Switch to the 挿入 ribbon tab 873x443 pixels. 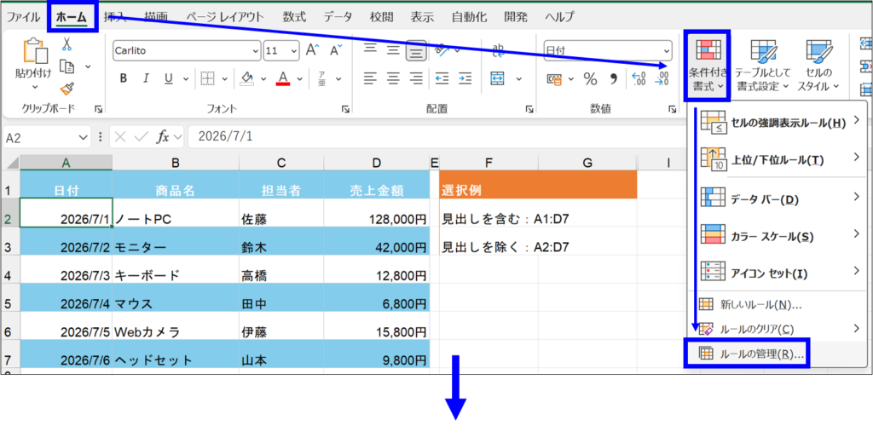click(115, 17)
